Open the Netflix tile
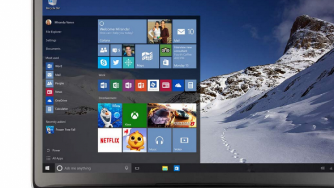334x188 pixels. pos(110,140)
